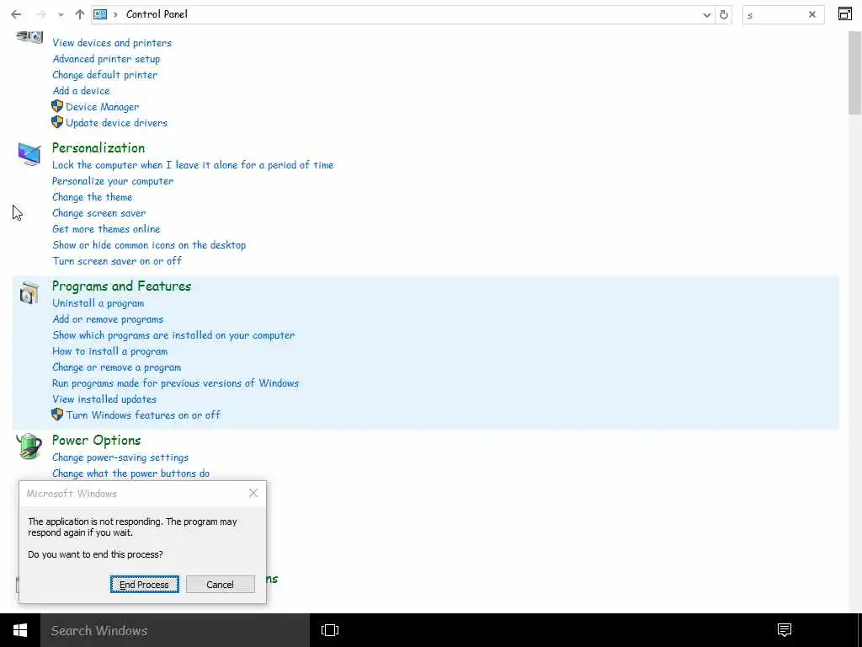Click the Power Options battery icon
Screen dimensions: 862x647
[x=29, y=446]
